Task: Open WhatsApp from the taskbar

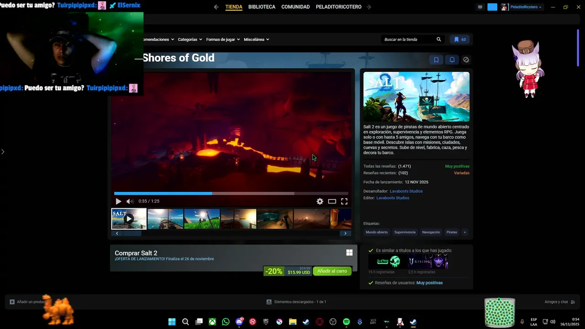Action: (226, 322)
